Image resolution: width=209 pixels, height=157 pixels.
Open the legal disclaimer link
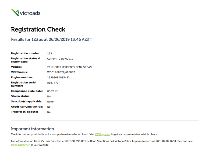point(20,145)
